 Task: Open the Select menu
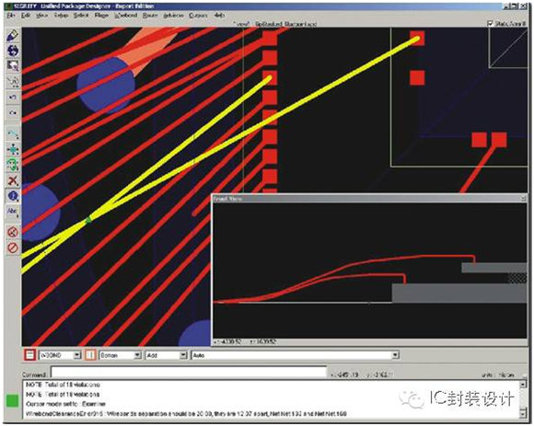pyautogui.click(x=81, y=16)
